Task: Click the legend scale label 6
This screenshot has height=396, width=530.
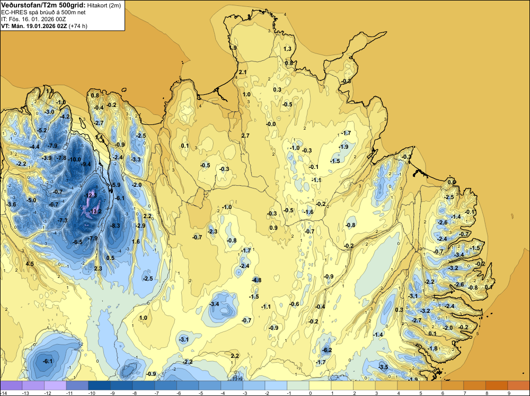Action: 443,393
